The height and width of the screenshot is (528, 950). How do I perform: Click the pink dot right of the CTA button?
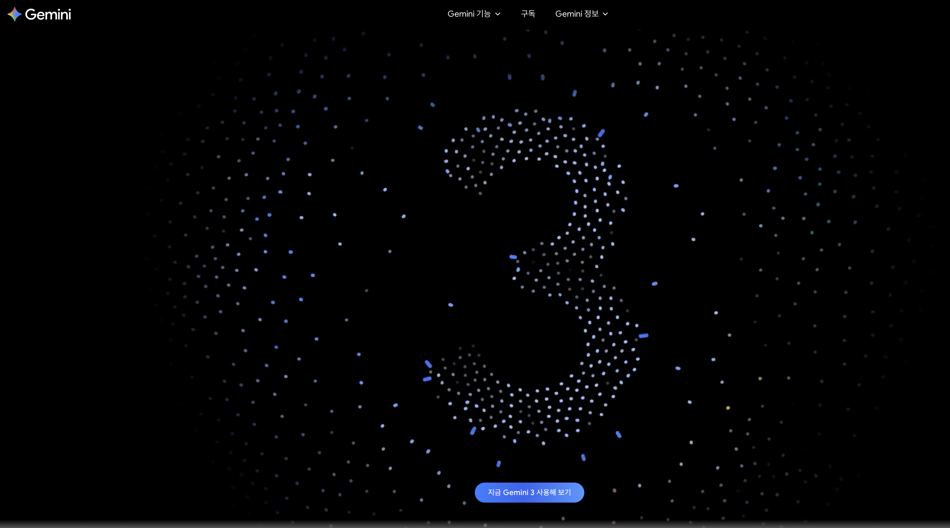coord(614,490)
